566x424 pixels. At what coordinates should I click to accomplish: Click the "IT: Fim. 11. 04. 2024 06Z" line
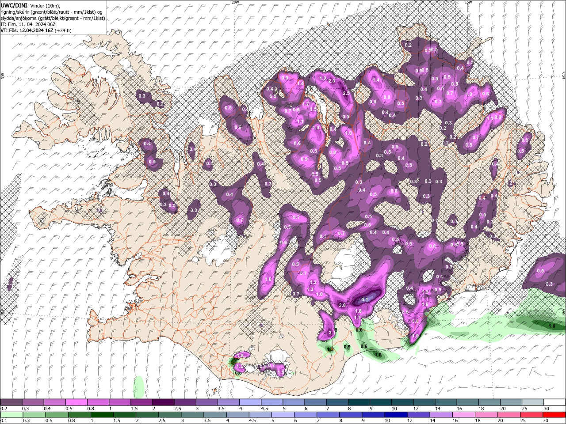click(x=28, y=24)
